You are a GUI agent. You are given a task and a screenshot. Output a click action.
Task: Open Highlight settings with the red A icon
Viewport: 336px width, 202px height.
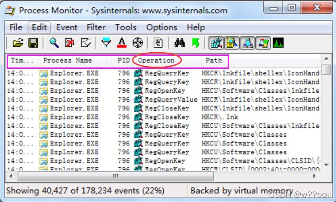pyautogui.click(x=122, y=43)
